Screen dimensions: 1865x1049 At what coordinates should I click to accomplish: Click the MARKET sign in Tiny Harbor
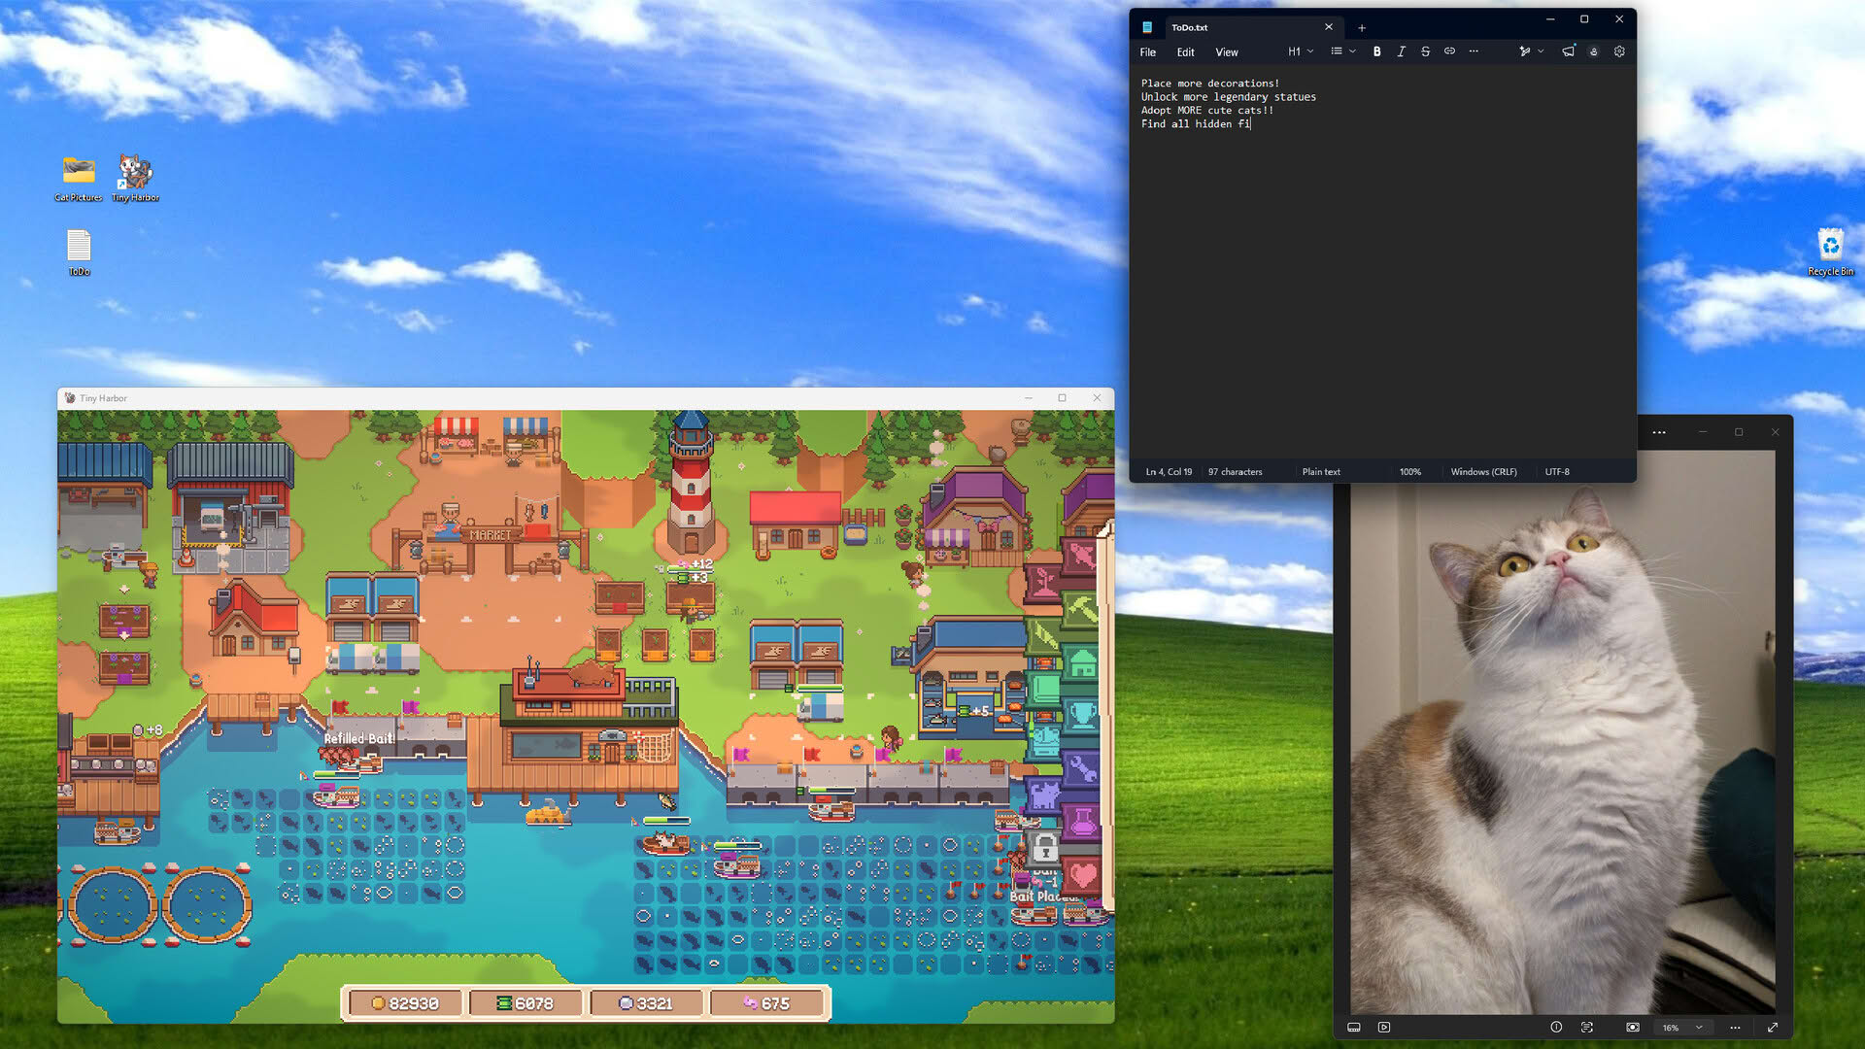(490, 535)
